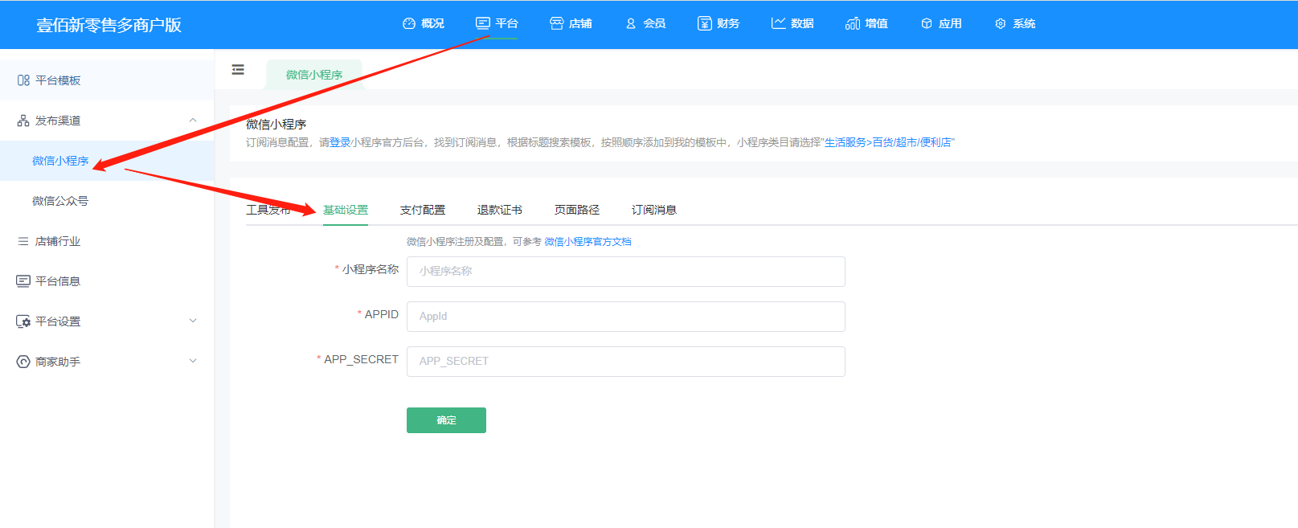Click the 登录 link in the description
1298x528 pixels.
(x=340, y=142)
